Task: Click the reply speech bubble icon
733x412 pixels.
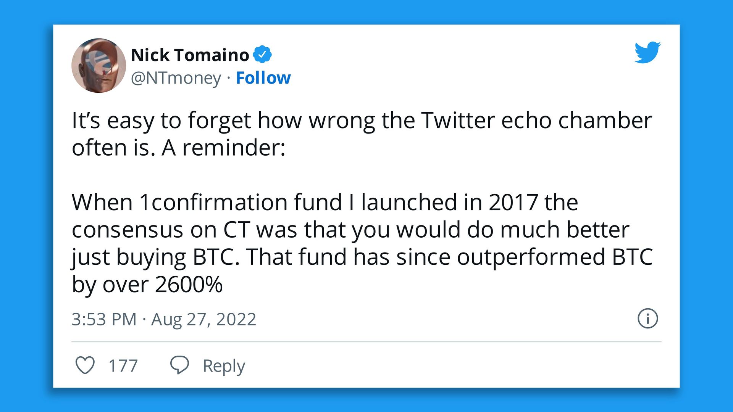Action: pos(179,365)
